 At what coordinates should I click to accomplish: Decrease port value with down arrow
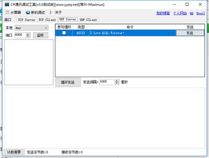pos(28,36)
